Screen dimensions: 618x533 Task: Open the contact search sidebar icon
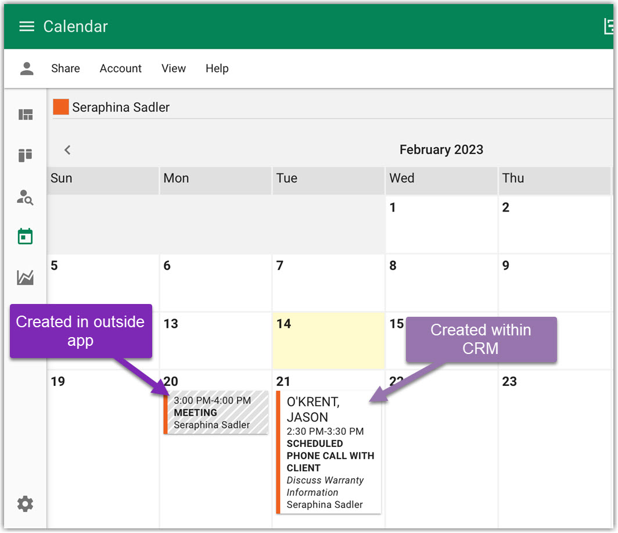tap(26, 198)
